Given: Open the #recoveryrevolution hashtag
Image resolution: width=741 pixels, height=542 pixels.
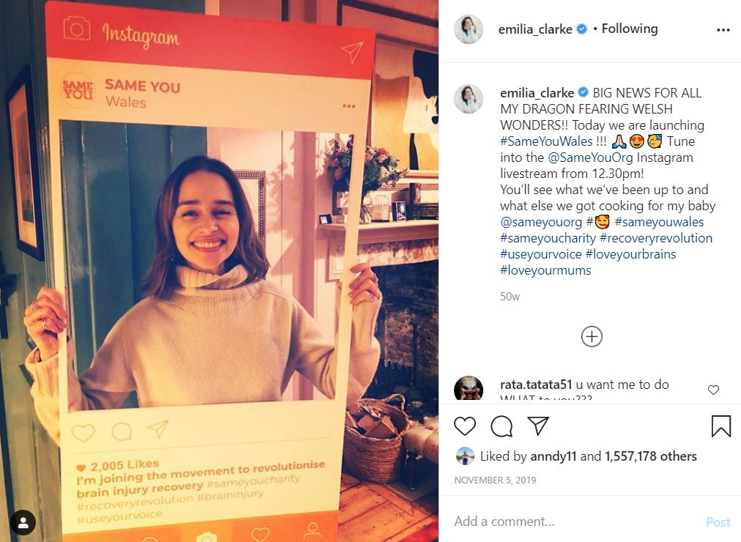Looking at the screenshot, I should point(656,238).
